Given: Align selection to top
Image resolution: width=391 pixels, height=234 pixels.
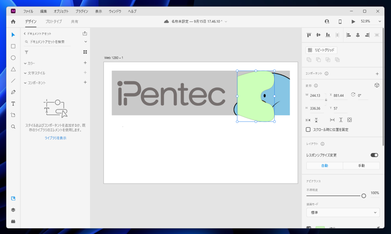Looking at the screenshot, I should click(x=309, y=35).
